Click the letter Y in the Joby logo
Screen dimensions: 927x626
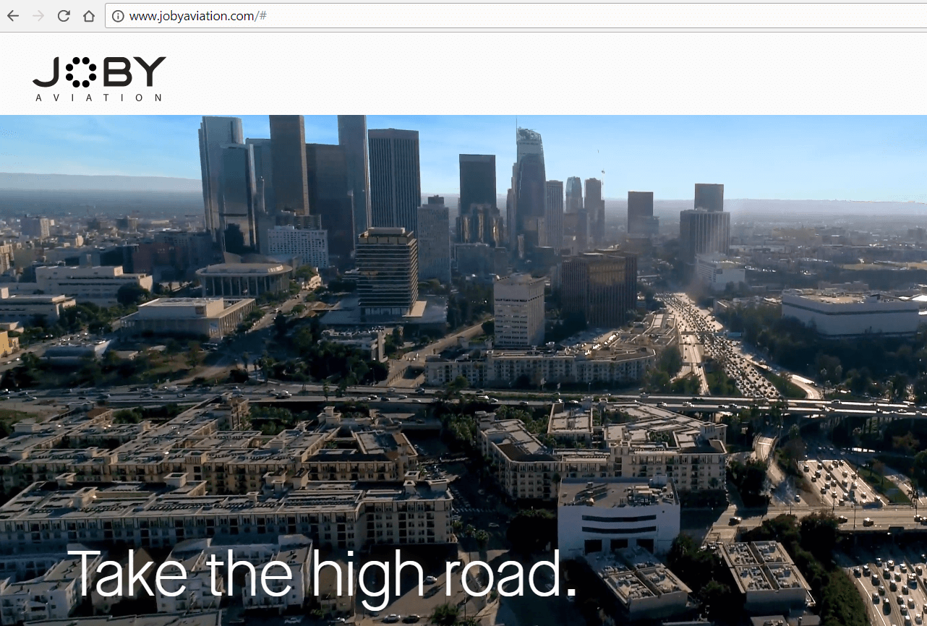150,72
